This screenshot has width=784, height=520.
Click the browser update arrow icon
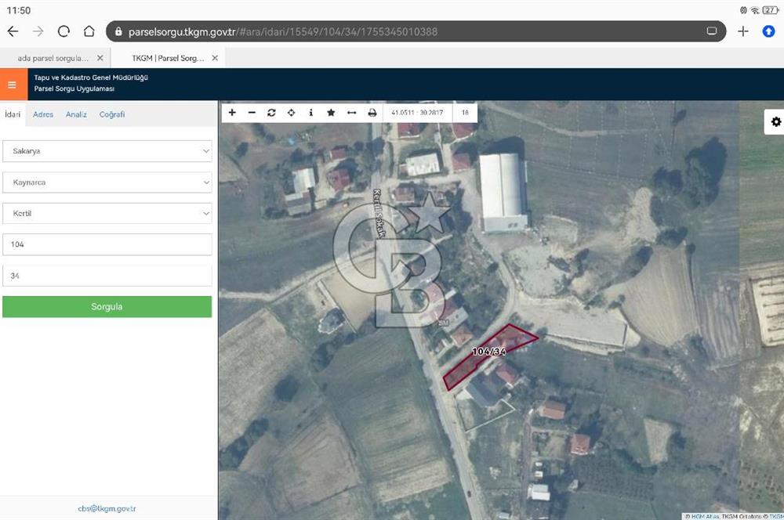768,31
